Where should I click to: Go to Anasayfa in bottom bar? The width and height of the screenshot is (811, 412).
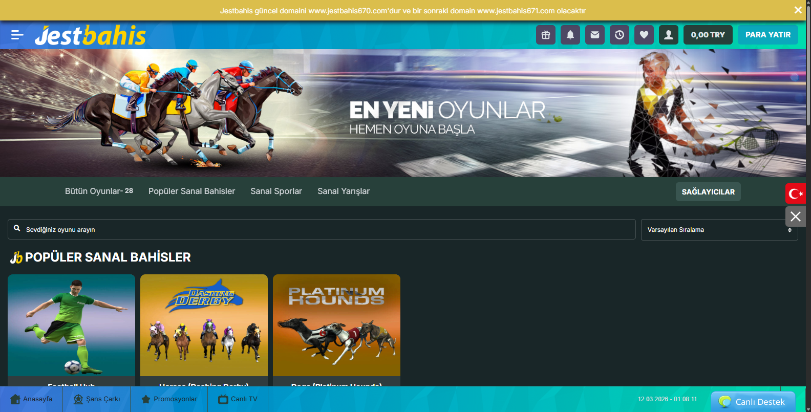pos(31,399)
